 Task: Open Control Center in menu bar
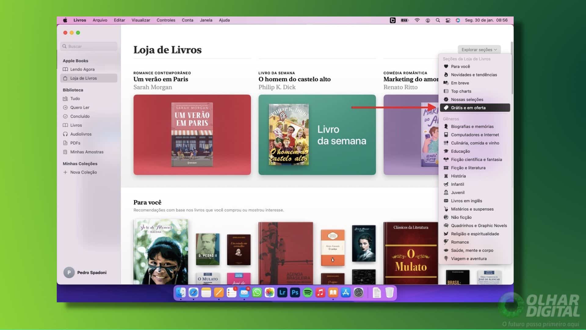click(448, 20)
